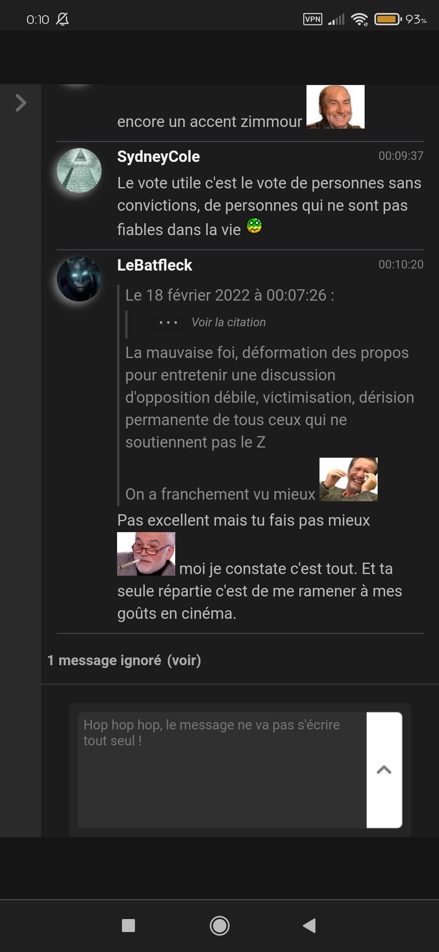Image resolution: width=439 pixels, height=952 pixels.
Task: Expand the left sidebar chevron arrow
Action: click(21, 103)
